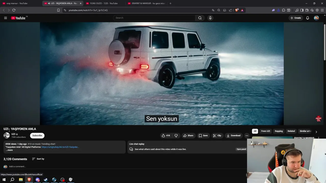Open the ERAY067 & MANSUR recommended video thumbnail

pyautogui.click(x=273, y=138)
